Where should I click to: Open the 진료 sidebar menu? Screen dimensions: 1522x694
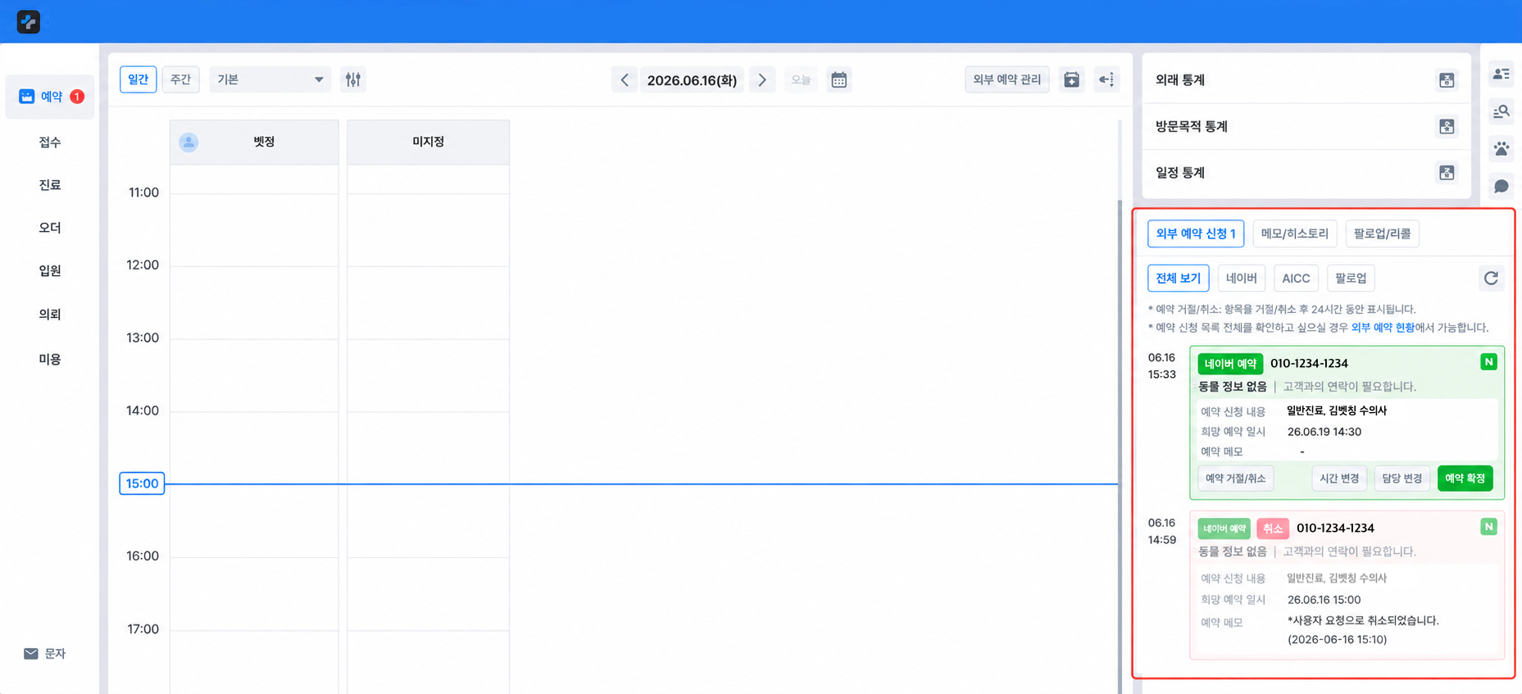[x=50, y=185]
